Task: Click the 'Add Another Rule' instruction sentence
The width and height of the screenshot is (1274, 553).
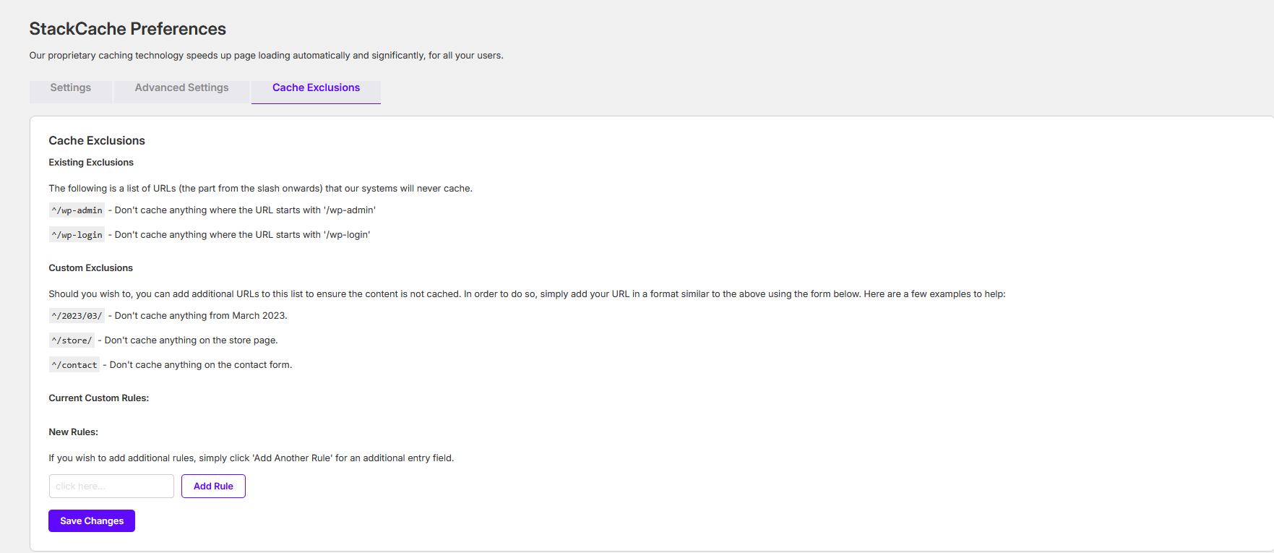Action: click(x=251, y=458)
